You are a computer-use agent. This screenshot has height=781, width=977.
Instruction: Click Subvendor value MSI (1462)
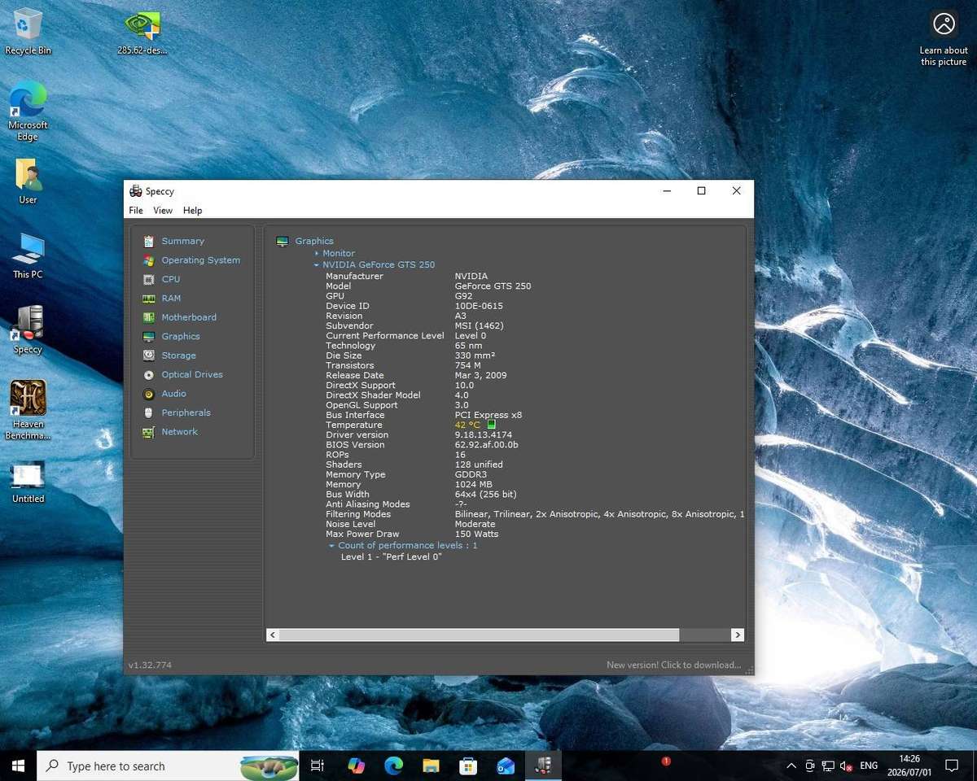(x=479, y=325)
